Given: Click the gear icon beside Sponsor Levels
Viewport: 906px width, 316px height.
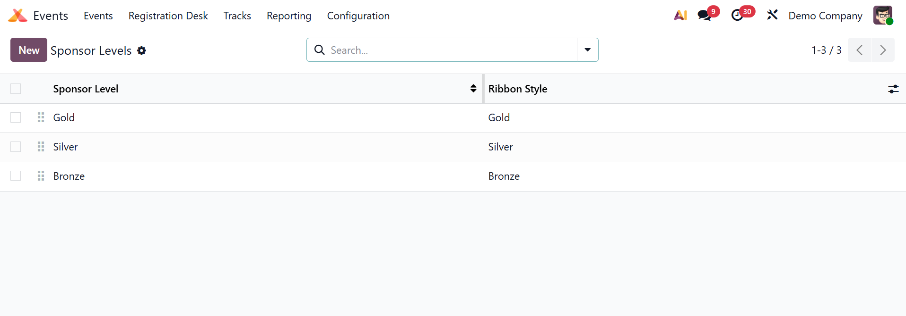Looking at the screenshot, I should coord(141,50).
